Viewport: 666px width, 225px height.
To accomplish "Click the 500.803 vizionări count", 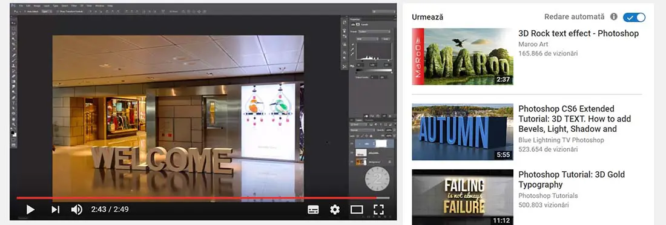I will tap(544, 205).
